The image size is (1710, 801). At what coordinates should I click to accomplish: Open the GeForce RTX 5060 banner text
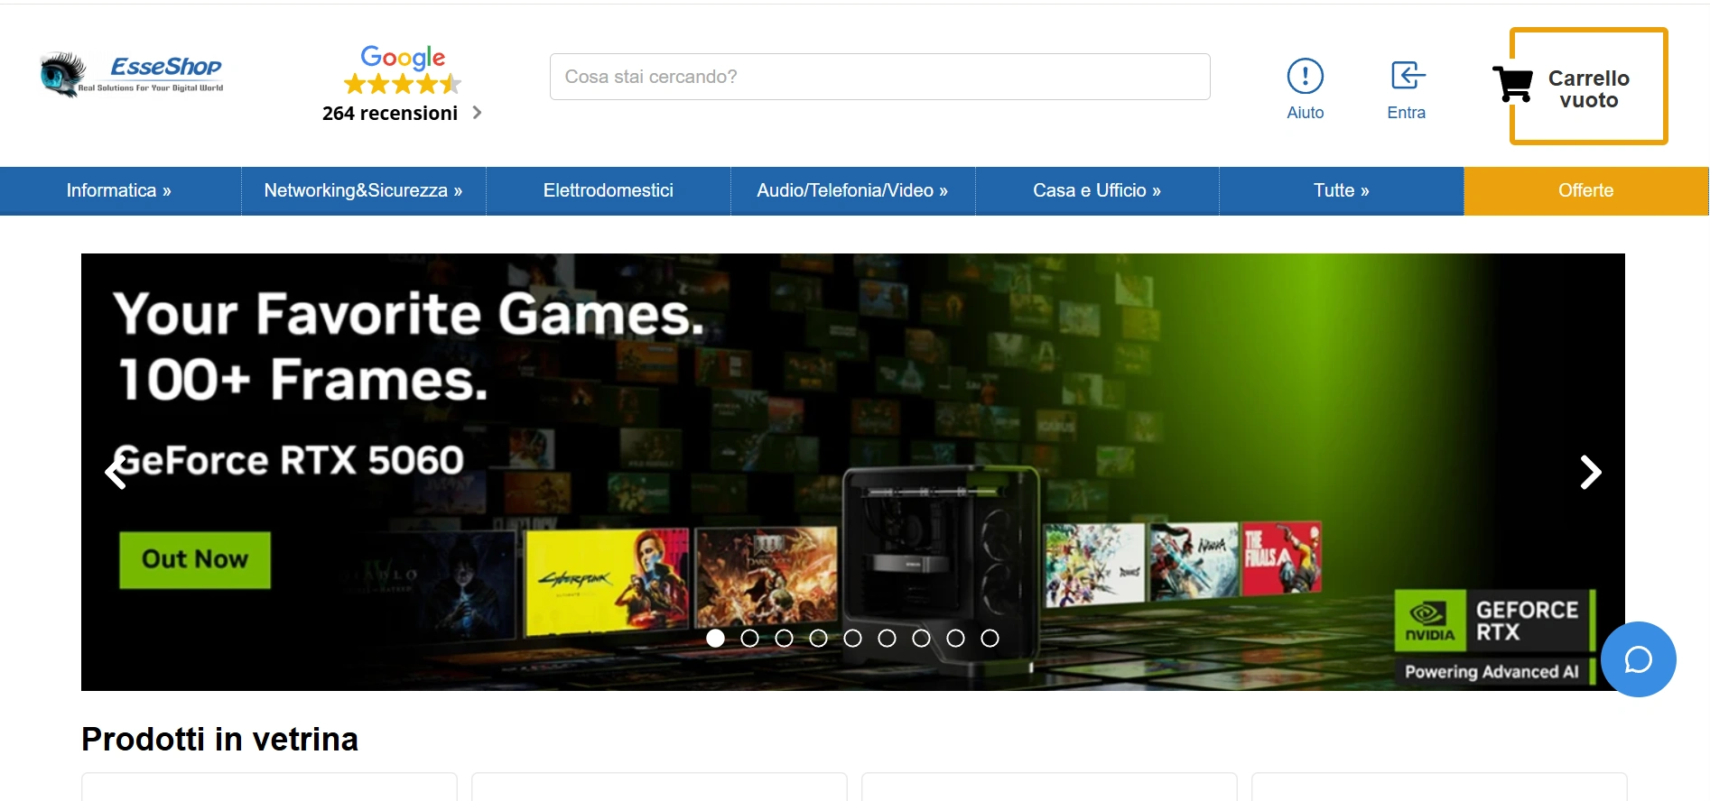click(x=289, y=461)
